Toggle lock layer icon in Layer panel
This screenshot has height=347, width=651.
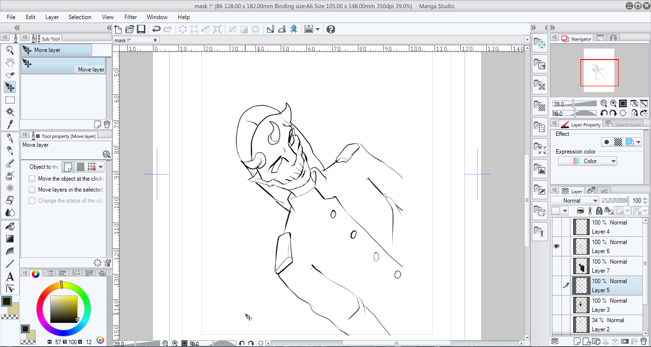(599, 211)
